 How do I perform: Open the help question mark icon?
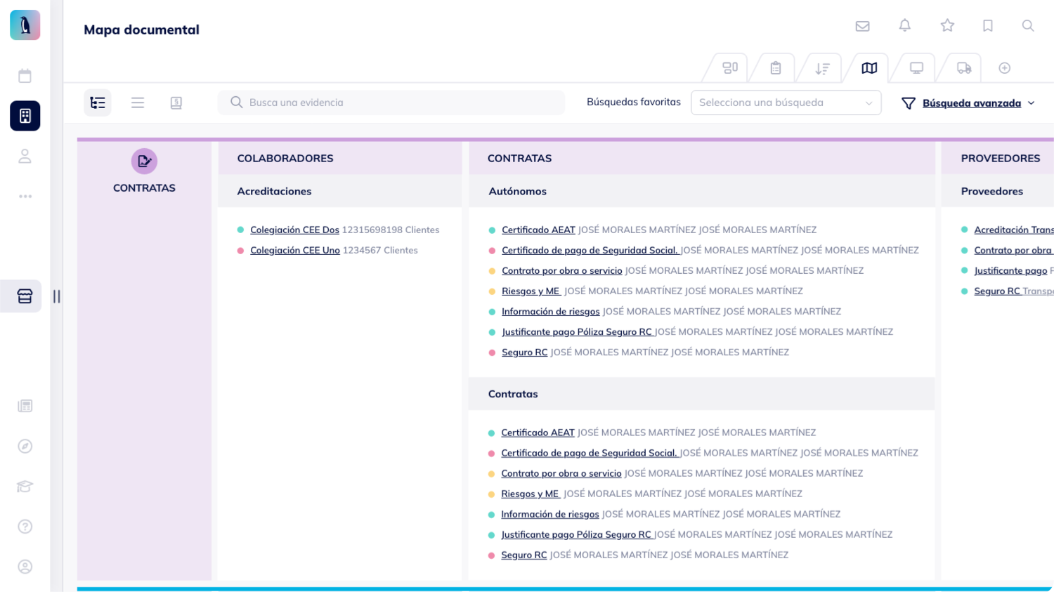[25, 527]
